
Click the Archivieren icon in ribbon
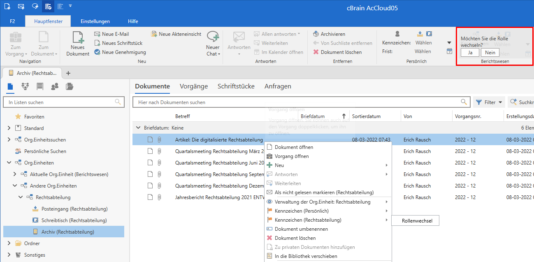(x=316, y=34)
